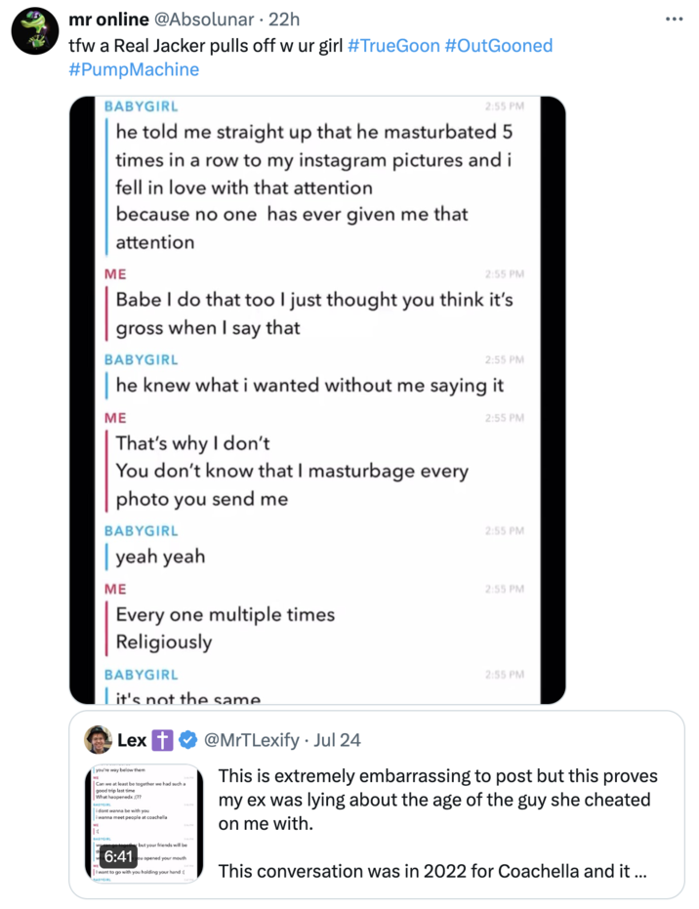Click Lex's avatar in the quoted tweet

tap(98, 740)
